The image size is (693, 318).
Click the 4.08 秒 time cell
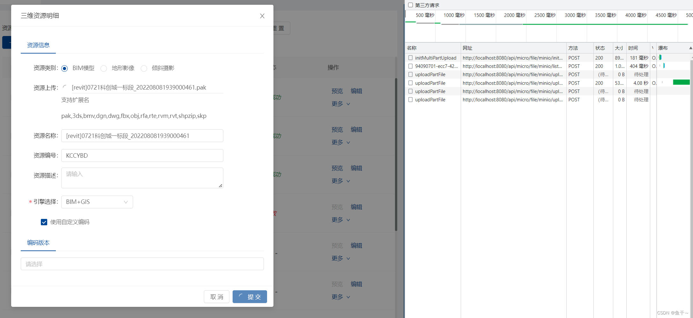pos(639,83)
